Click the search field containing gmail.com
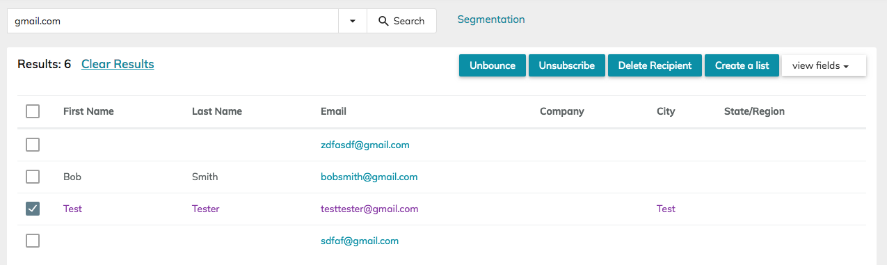 [x=173, y=21]
